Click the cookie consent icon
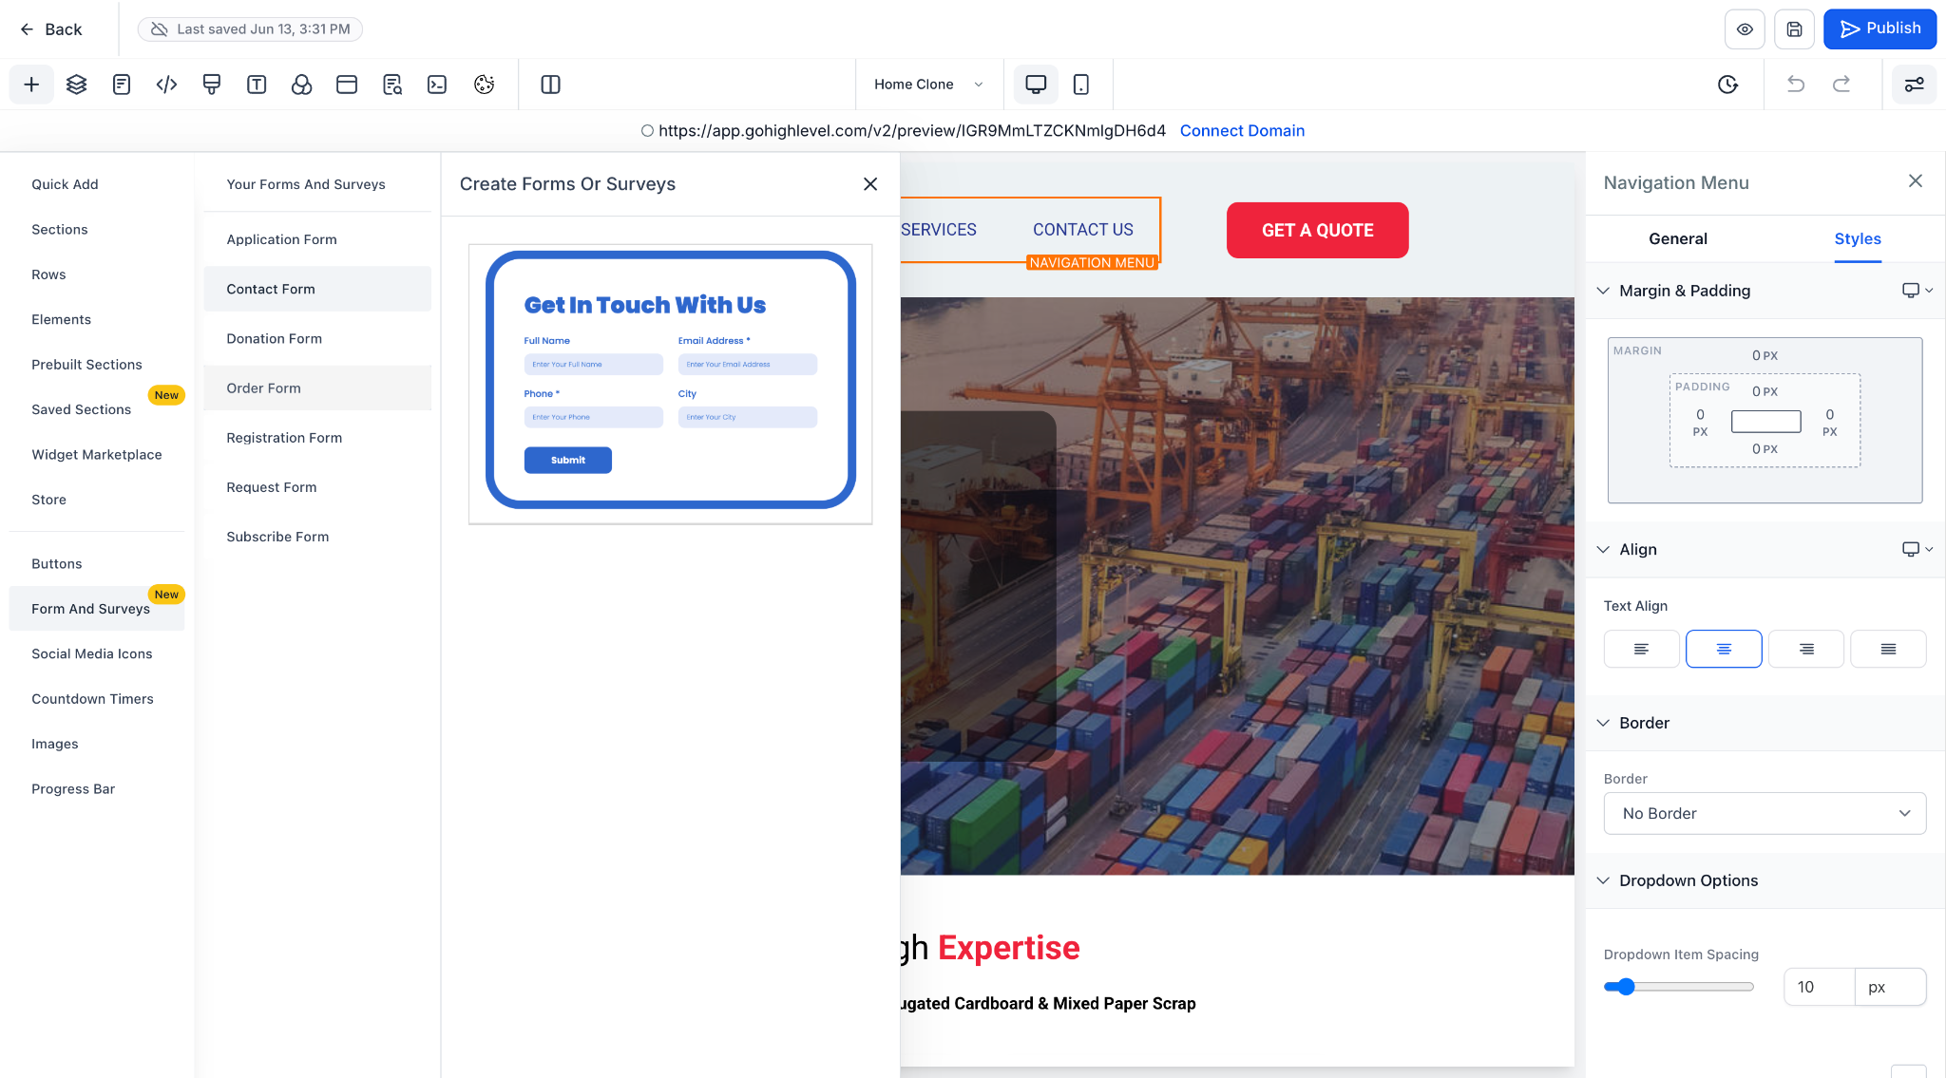 pyautogui.click(x=484, y=85)
